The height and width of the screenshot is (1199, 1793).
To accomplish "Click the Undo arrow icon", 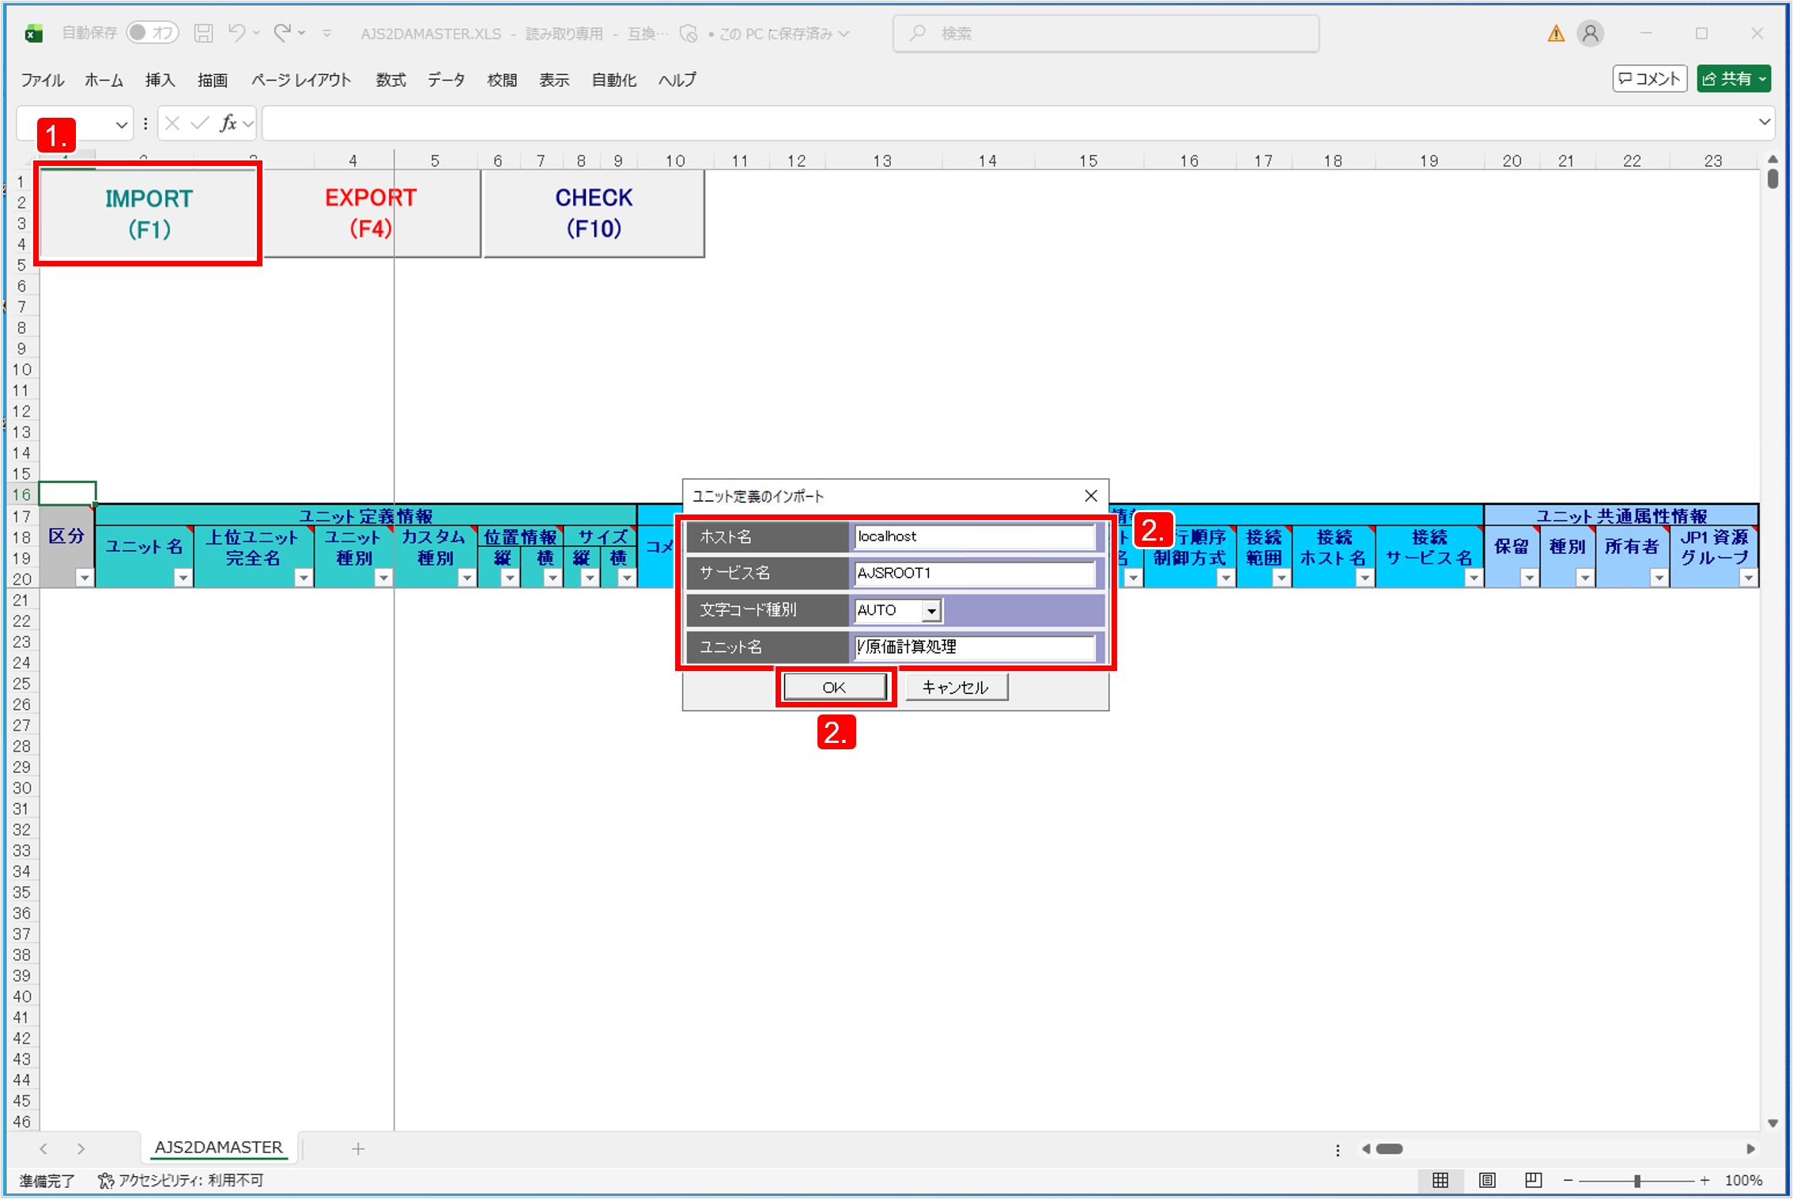I will pos(236,32).
